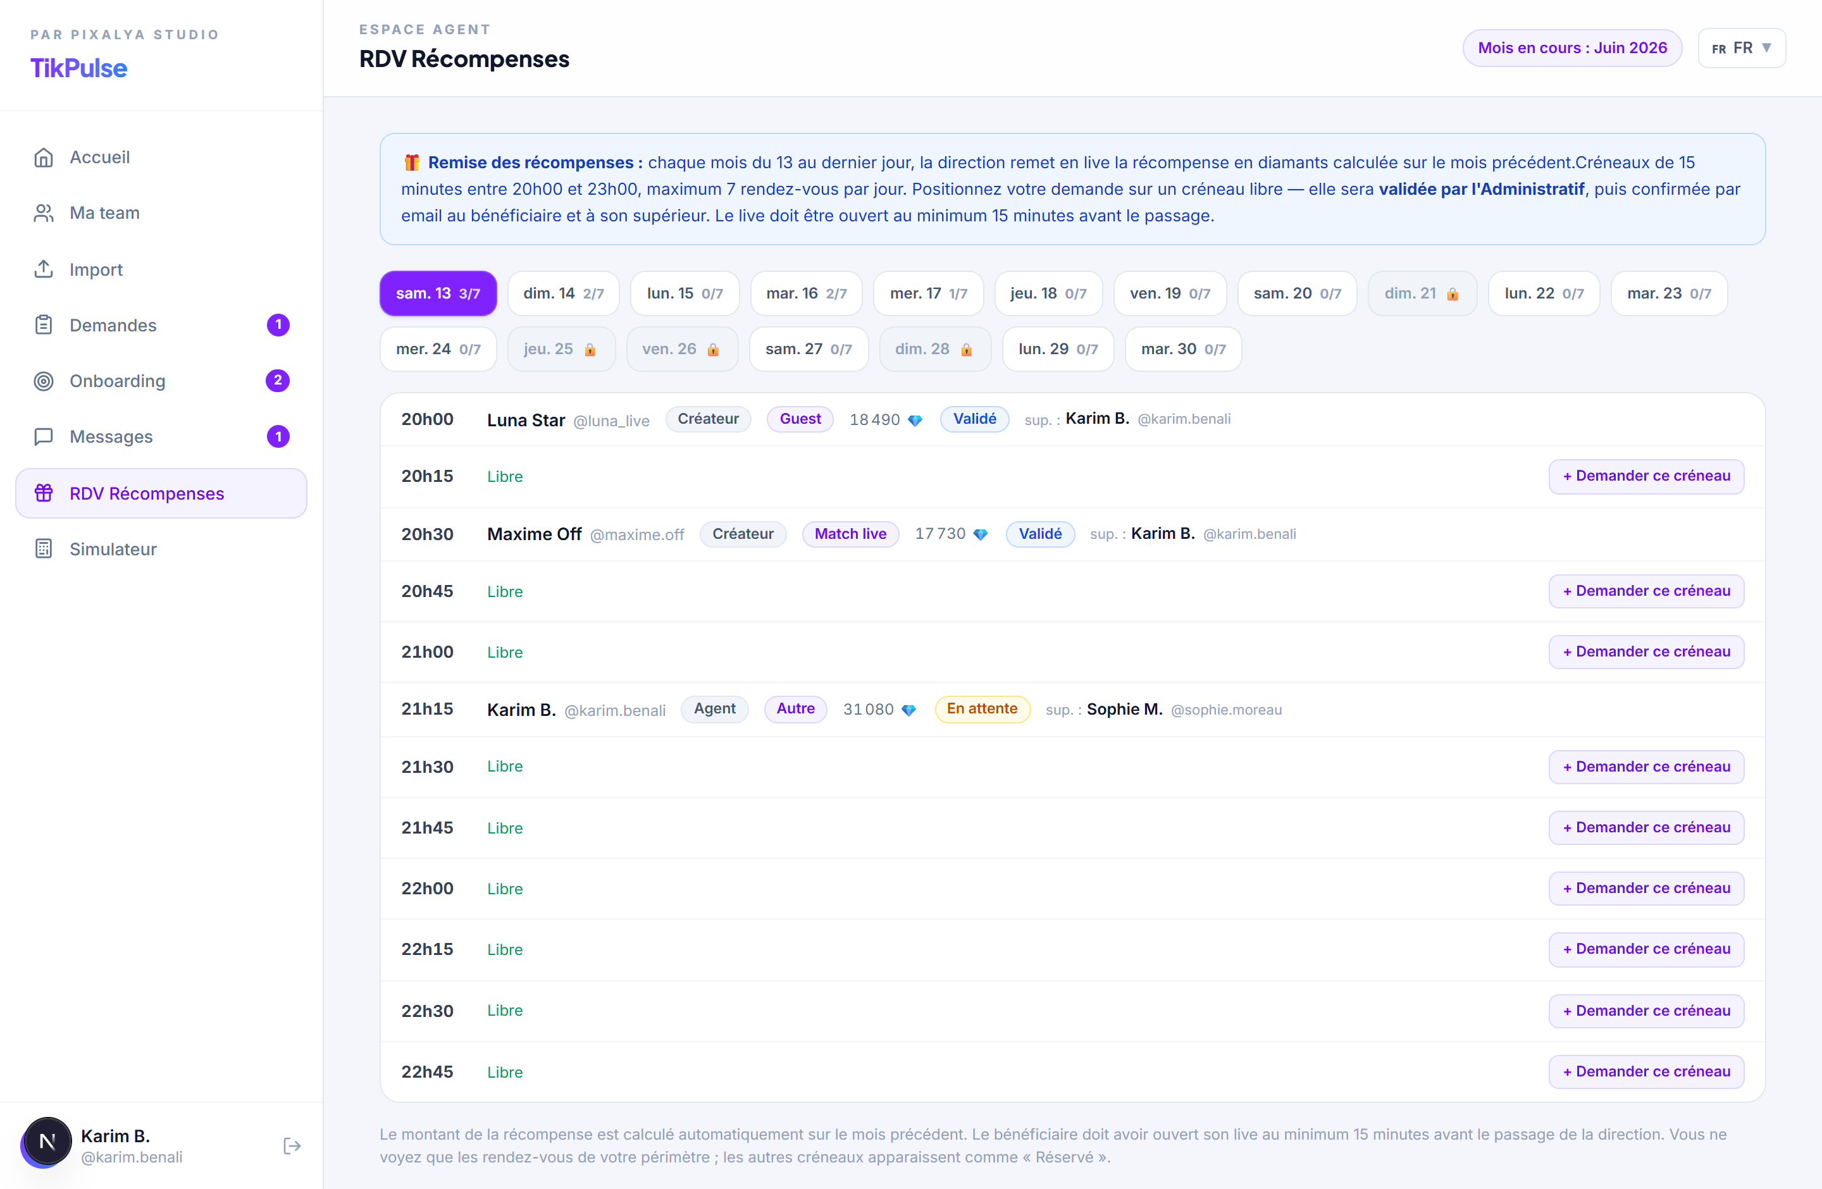The height and width of the screenshot is (1189, 1822).
Task: Switch to the lun. 22 day tab
Action: pos(1544,294)
